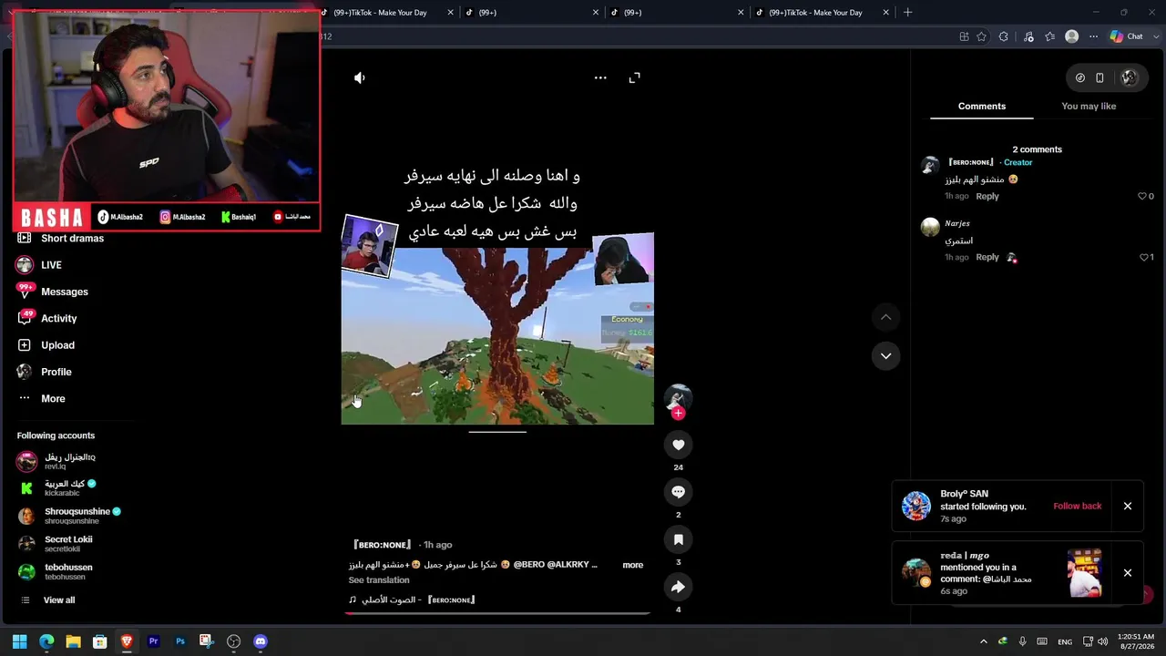1166x656 pixels.
Task: Like the video with the heart icon
Action: (x=678, y=445)
